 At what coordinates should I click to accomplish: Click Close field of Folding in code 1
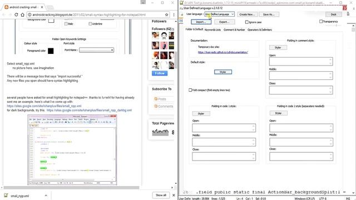[x=224, y=157]
